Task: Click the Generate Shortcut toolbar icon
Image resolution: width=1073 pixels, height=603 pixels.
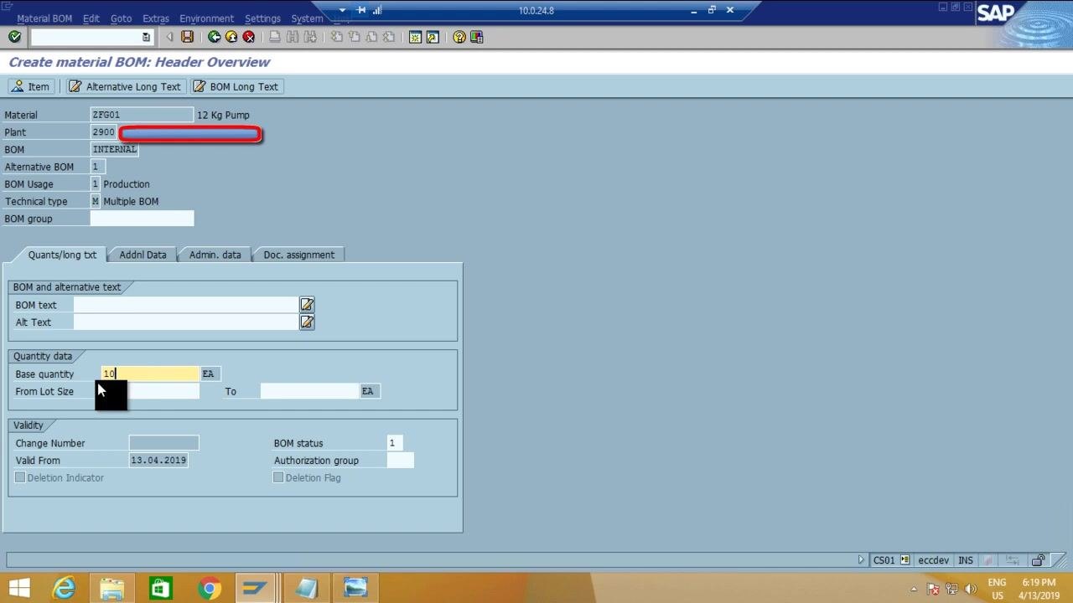Action: [x=433, y=37]
